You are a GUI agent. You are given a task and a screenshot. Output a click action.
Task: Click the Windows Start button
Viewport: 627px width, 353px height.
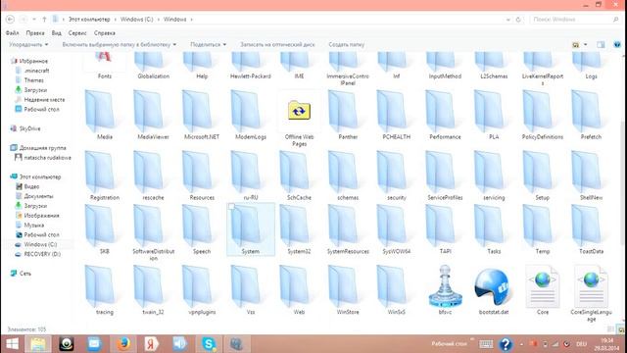pyautogui.click(x=12, y=344)
